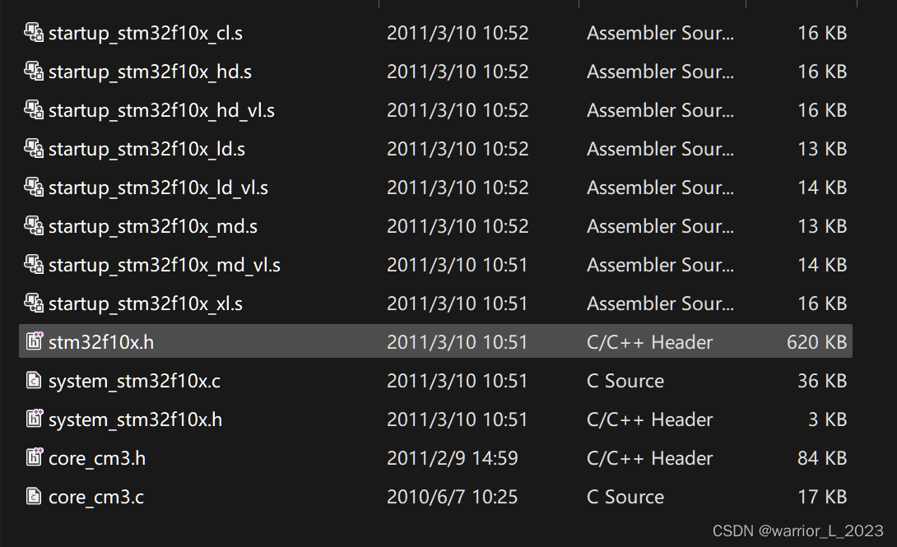
Task: Select the stm32f10x.h file name
Action: point(101,342)
